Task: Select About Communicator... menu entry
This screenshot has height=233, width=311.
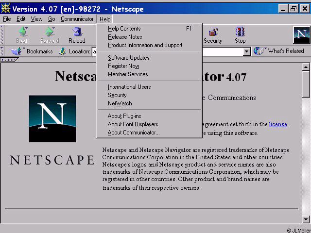Action: click(x=150, y=133)
